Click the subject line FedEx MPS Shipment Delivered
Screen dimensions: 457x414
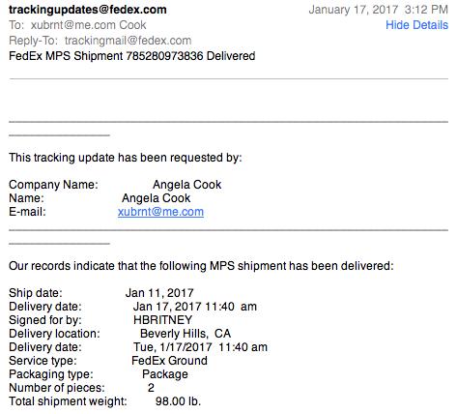point(132,56)
